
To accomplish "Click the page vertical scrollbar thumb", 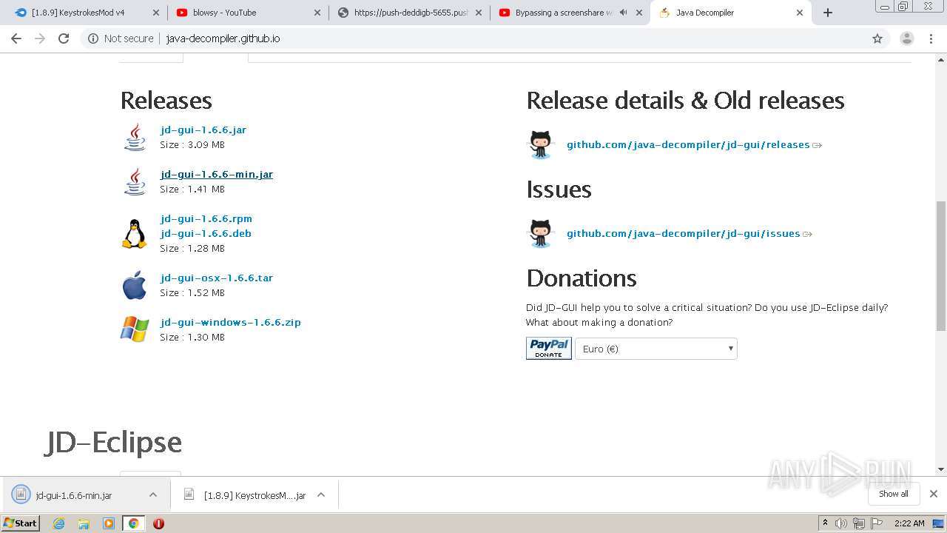I will 941,265.
